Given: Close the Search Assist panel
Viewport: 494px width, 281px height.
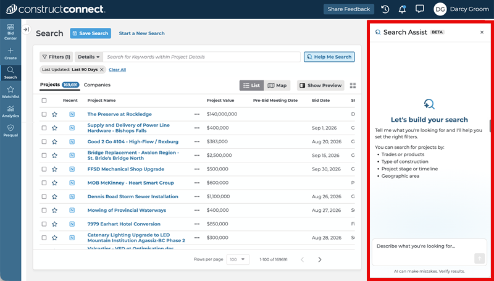Looking at the screenshot, I should [482, 32].
